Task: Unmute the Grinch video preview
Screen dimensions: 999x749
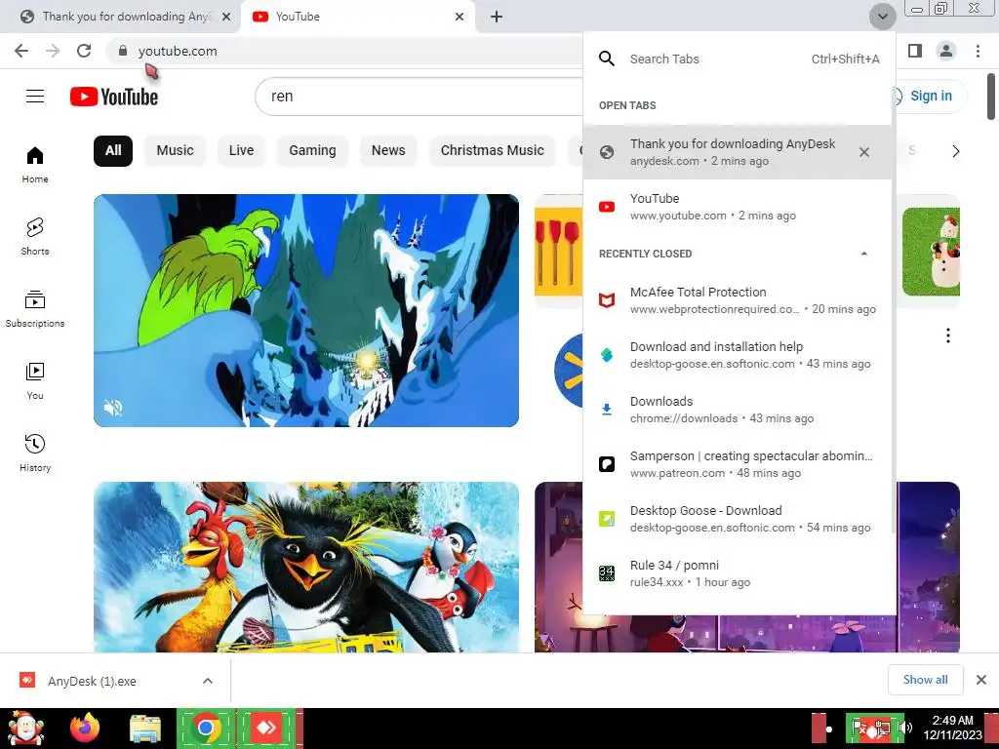Action: [113, 408]
